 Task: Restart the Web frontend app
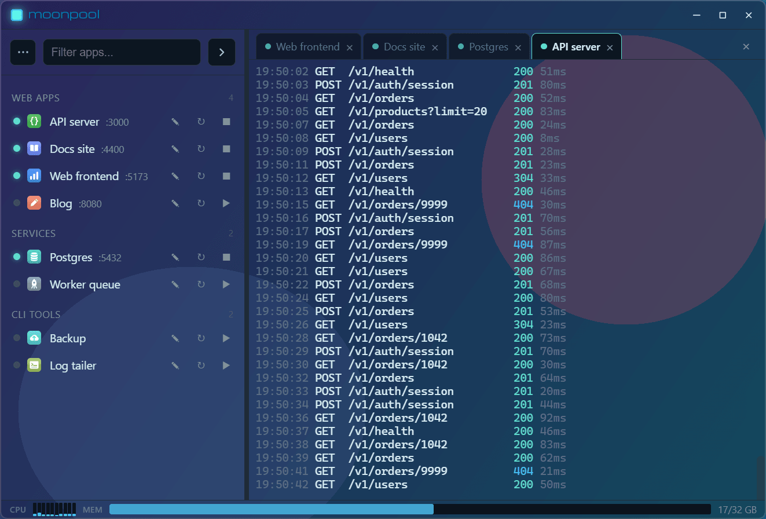pos(201,176)
